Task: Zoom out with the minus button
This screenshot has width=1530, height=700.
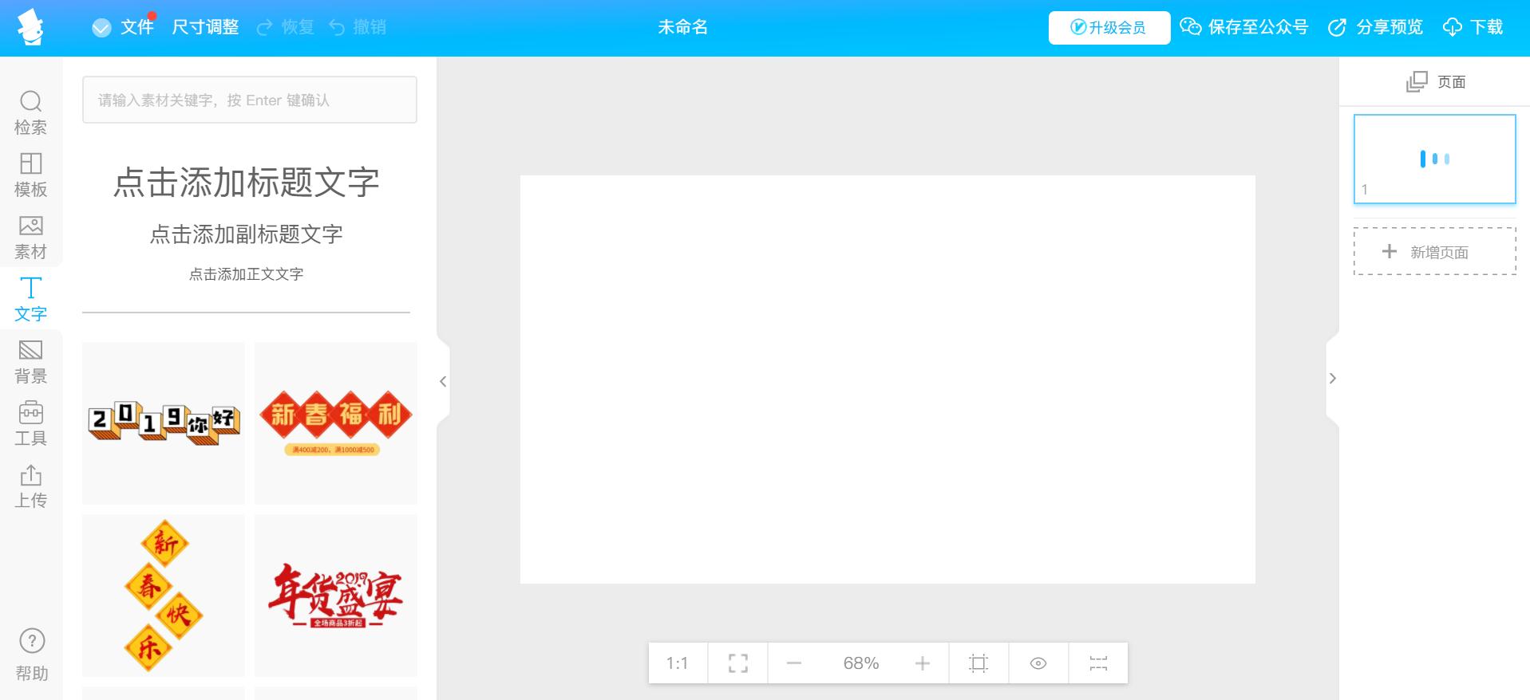Action: pyautogui.click(x=794, y=663)
